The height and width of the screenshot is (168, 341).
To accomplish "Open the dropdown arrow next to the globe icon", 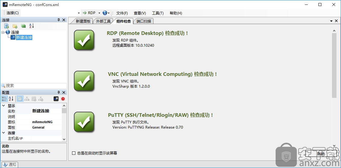I will 109,13.
